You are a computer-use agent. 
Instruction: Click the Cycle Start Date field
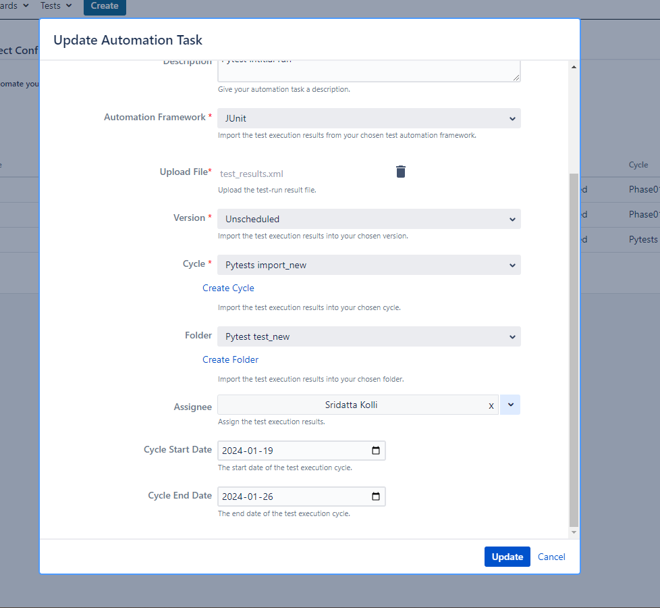pyautogui.click(x=290, y=451)
